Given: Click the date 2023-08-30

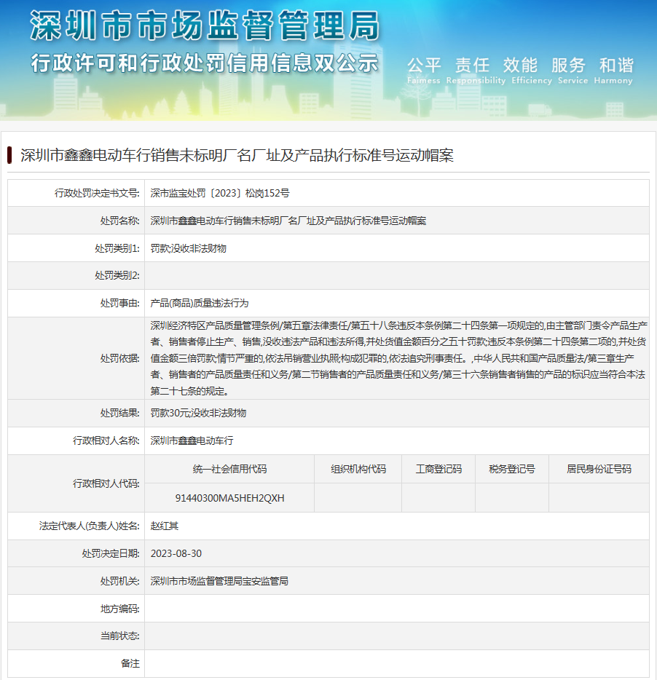Looking at the screenshot, I should (x=176, y=553).
